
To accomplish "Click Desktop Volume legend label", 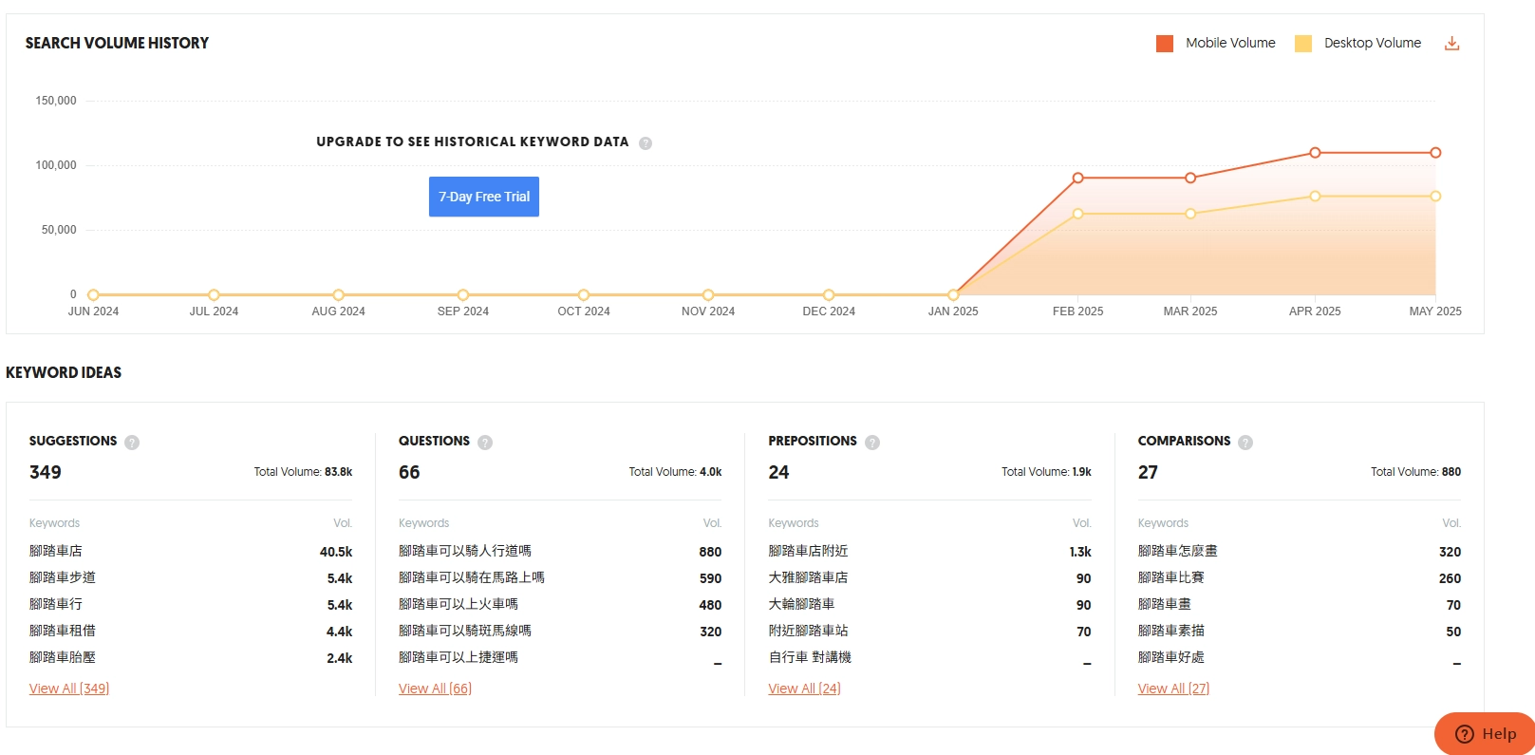I will click(1373, 43).
